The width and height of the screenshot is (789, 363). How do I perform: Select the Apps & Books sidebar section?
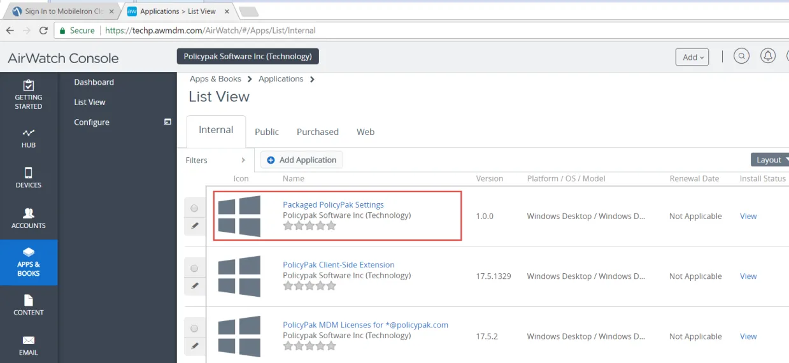(x=29, y=262)
